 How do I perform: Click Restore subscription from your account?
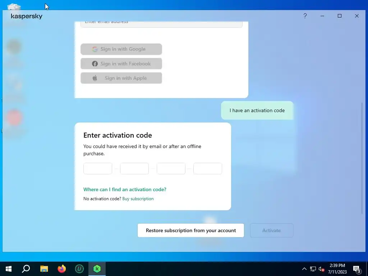(x=190, y=230)
